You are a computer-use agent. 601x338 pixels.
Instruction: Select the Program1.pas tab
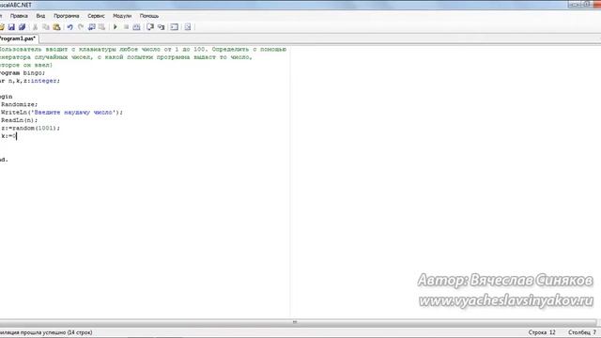point(18,38)
